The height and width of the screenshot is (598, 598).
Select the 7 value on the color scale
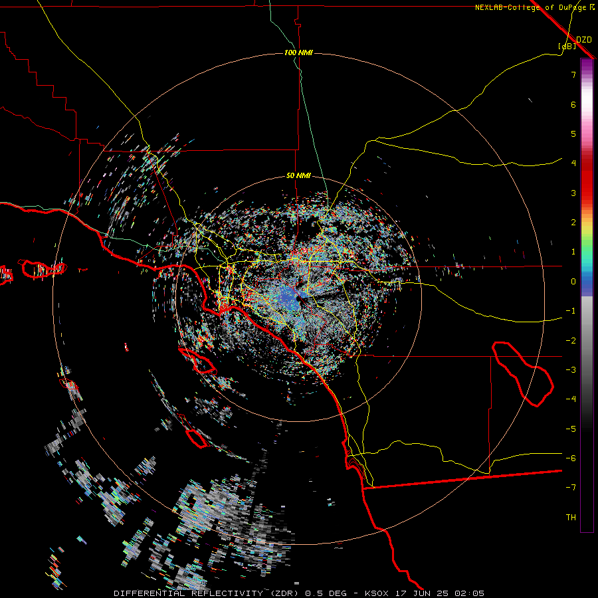(573, 74)
